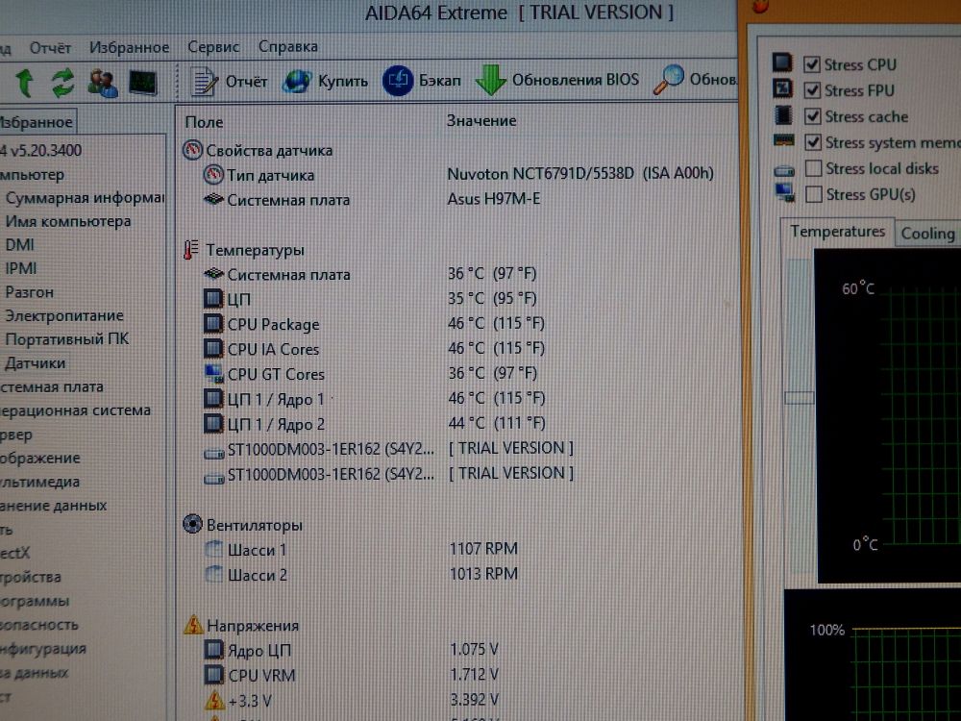Select the 1.712 V CPU VRM value
This screenshot has height=721, width=961.
point(475,675)
